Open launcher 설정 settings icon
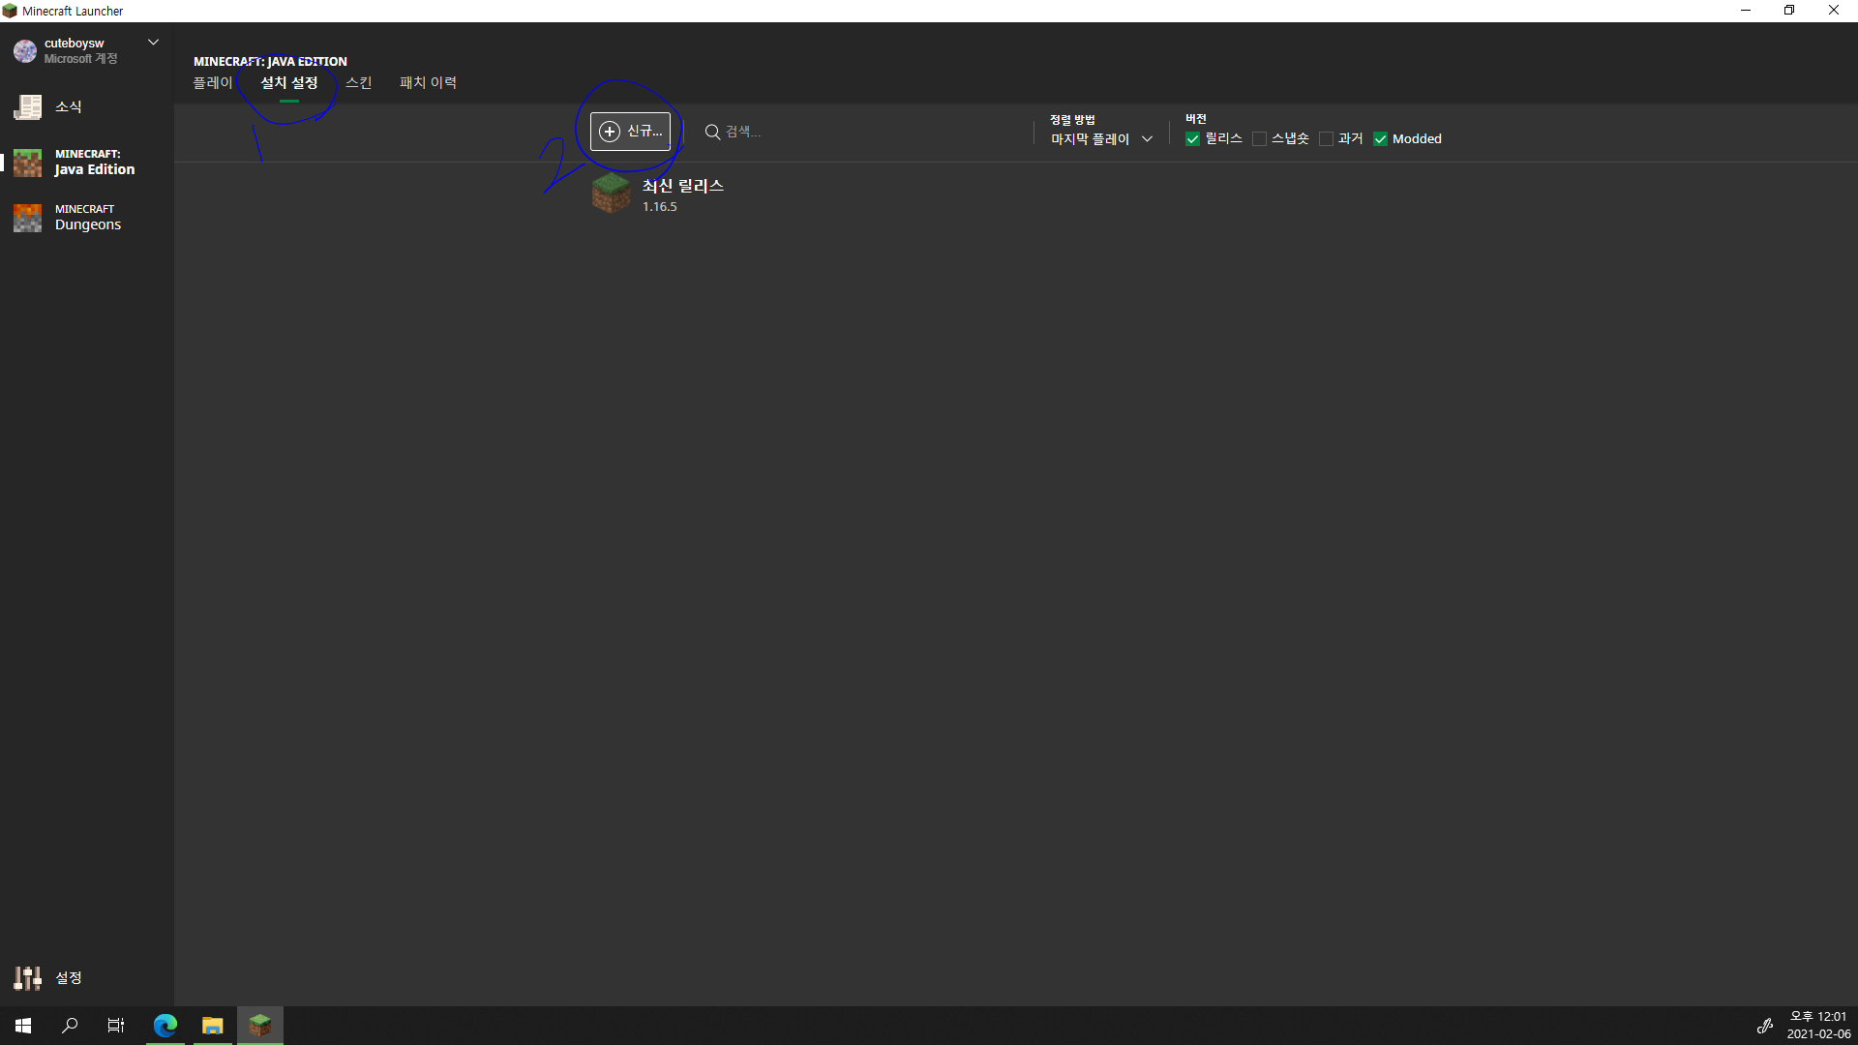The height and width of the screenshot is (1045, 1858). coord(27,977)
